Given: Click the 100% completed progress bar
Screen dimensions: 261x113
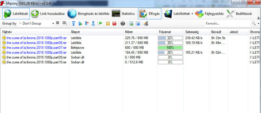Looking at the screenshot, I should (x=170, y=48).
